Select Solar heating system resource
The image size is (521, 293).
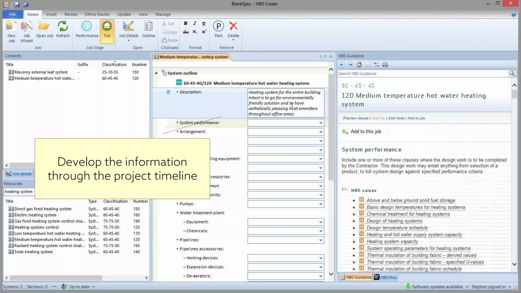pyautogui.click(x=76, y=252)
